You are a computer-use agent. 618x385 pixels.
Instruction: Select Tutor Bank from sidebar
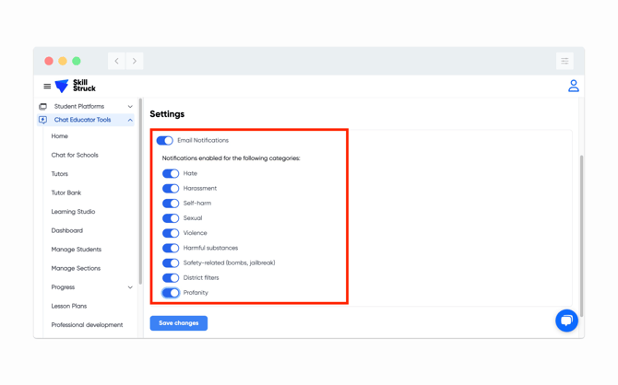(66, 192)
